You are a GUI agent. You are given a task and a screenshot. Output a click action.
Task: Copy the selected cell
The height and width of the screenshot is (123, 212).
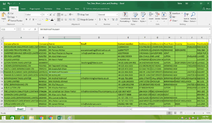point(11,17)
